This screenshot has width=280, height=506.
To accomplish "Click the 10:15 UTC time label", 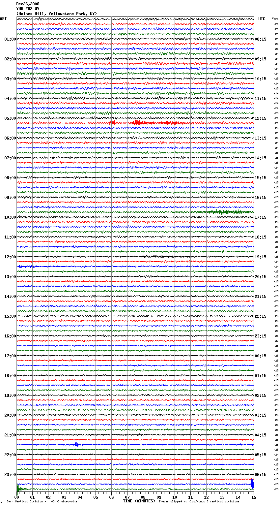I will pyautogui.click(x=261, y=79).
